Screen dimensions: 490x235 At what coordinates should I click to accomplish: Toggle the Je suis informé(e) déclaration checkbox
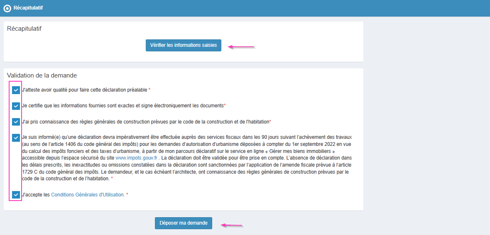[16, 138]
